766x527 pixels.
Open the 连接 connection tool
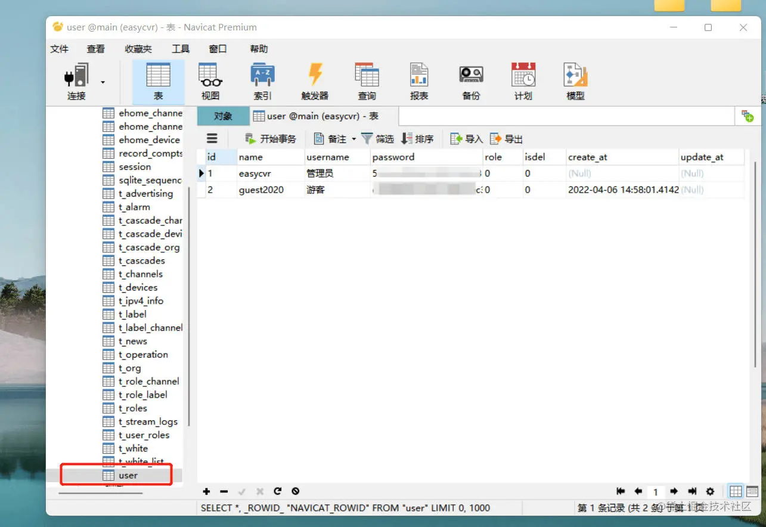coord(76,82)
